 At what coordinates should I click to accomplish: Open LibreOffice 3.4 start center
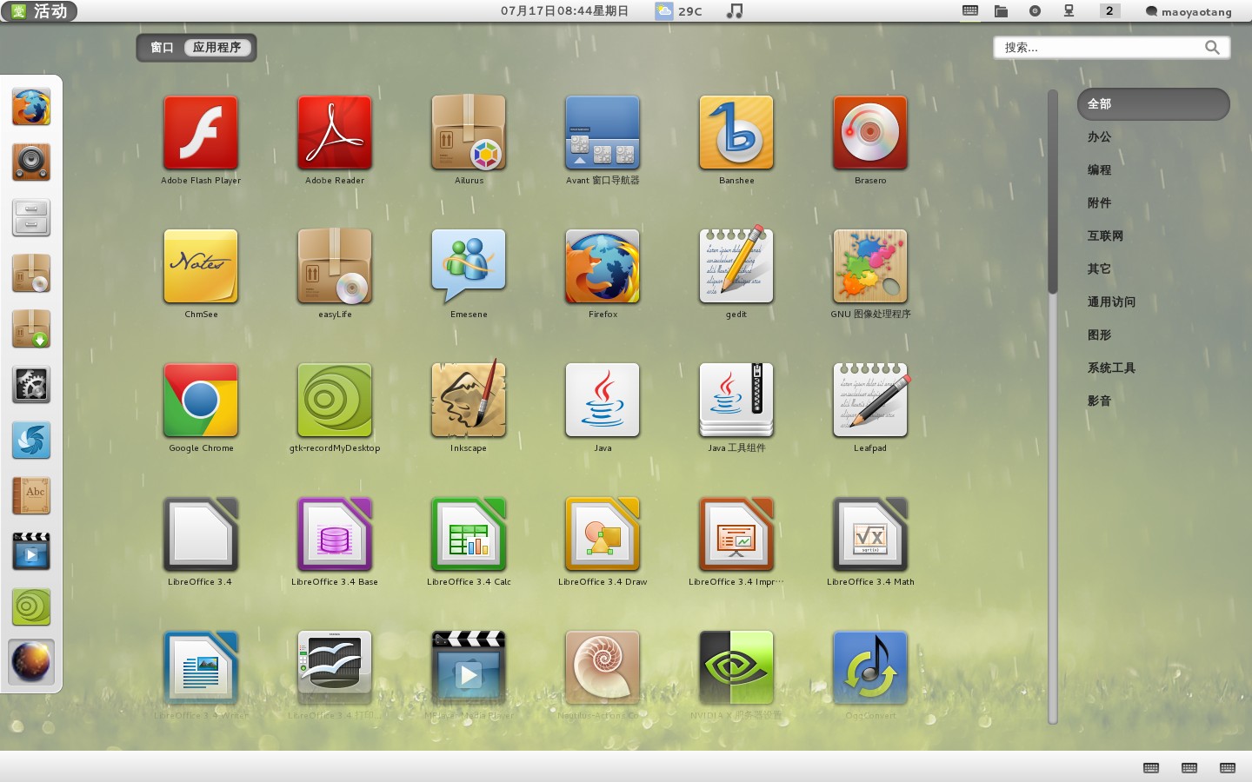(201, 534)
